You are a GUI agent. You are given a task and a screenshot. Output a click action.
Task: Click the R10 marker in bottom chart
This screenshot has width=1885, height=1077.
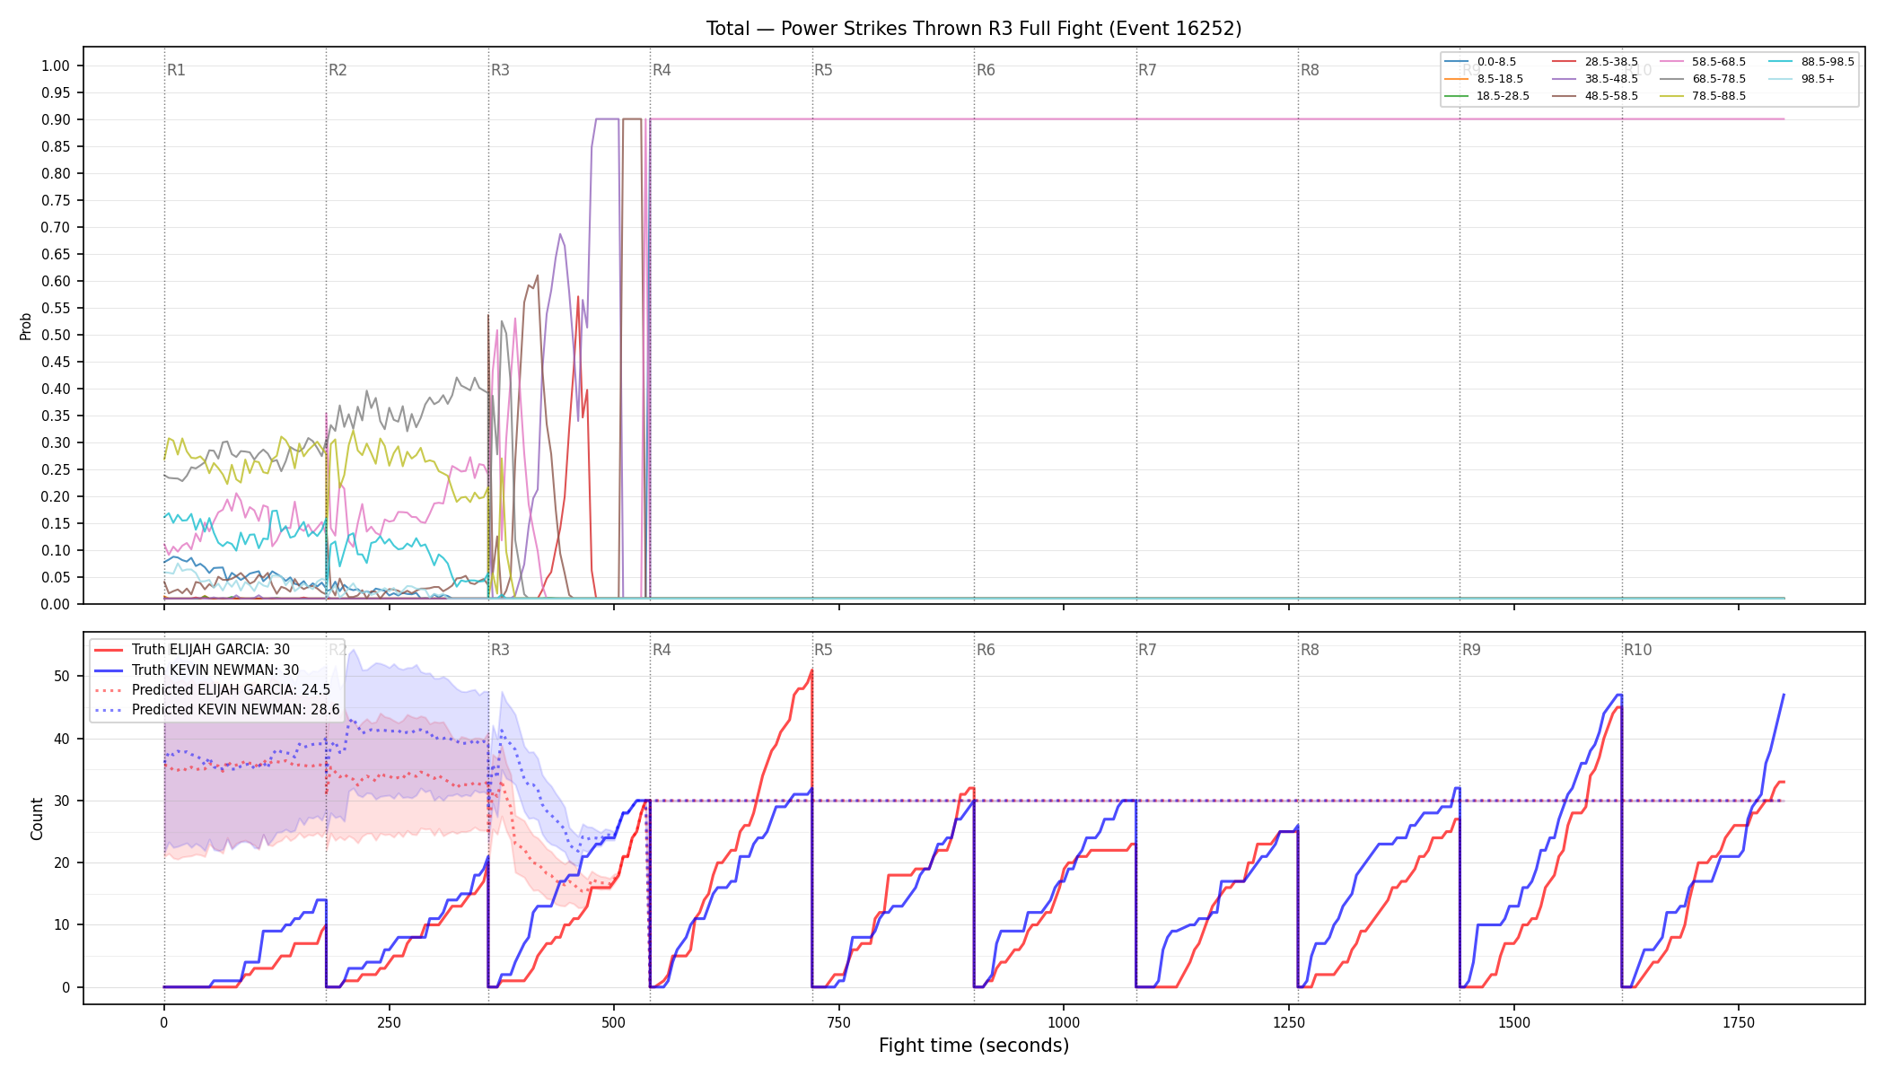coord(1637,650)
